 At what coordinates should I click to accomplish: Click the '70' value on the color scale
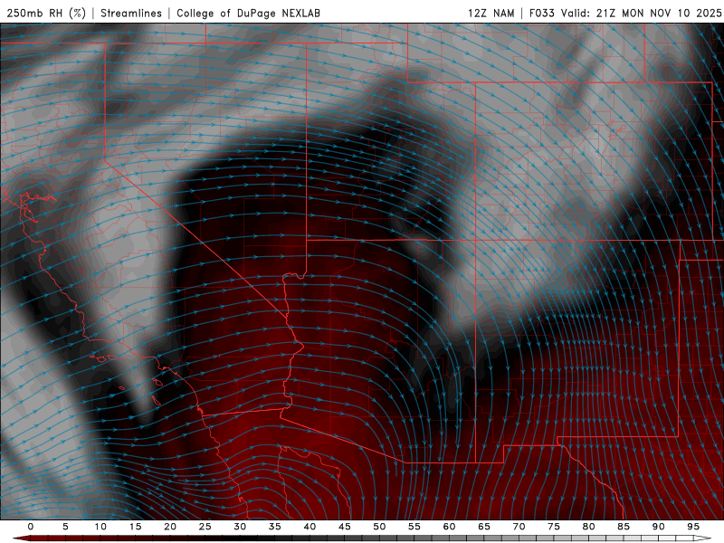(x=519, y=527)
